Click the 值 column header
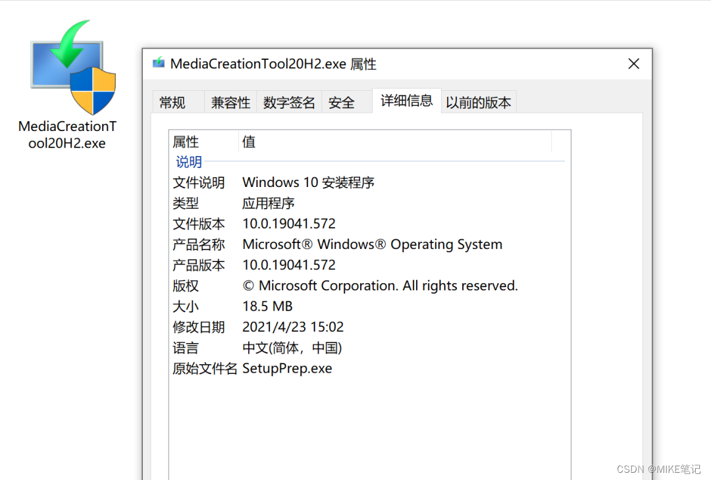 click(x=395, y=142)
